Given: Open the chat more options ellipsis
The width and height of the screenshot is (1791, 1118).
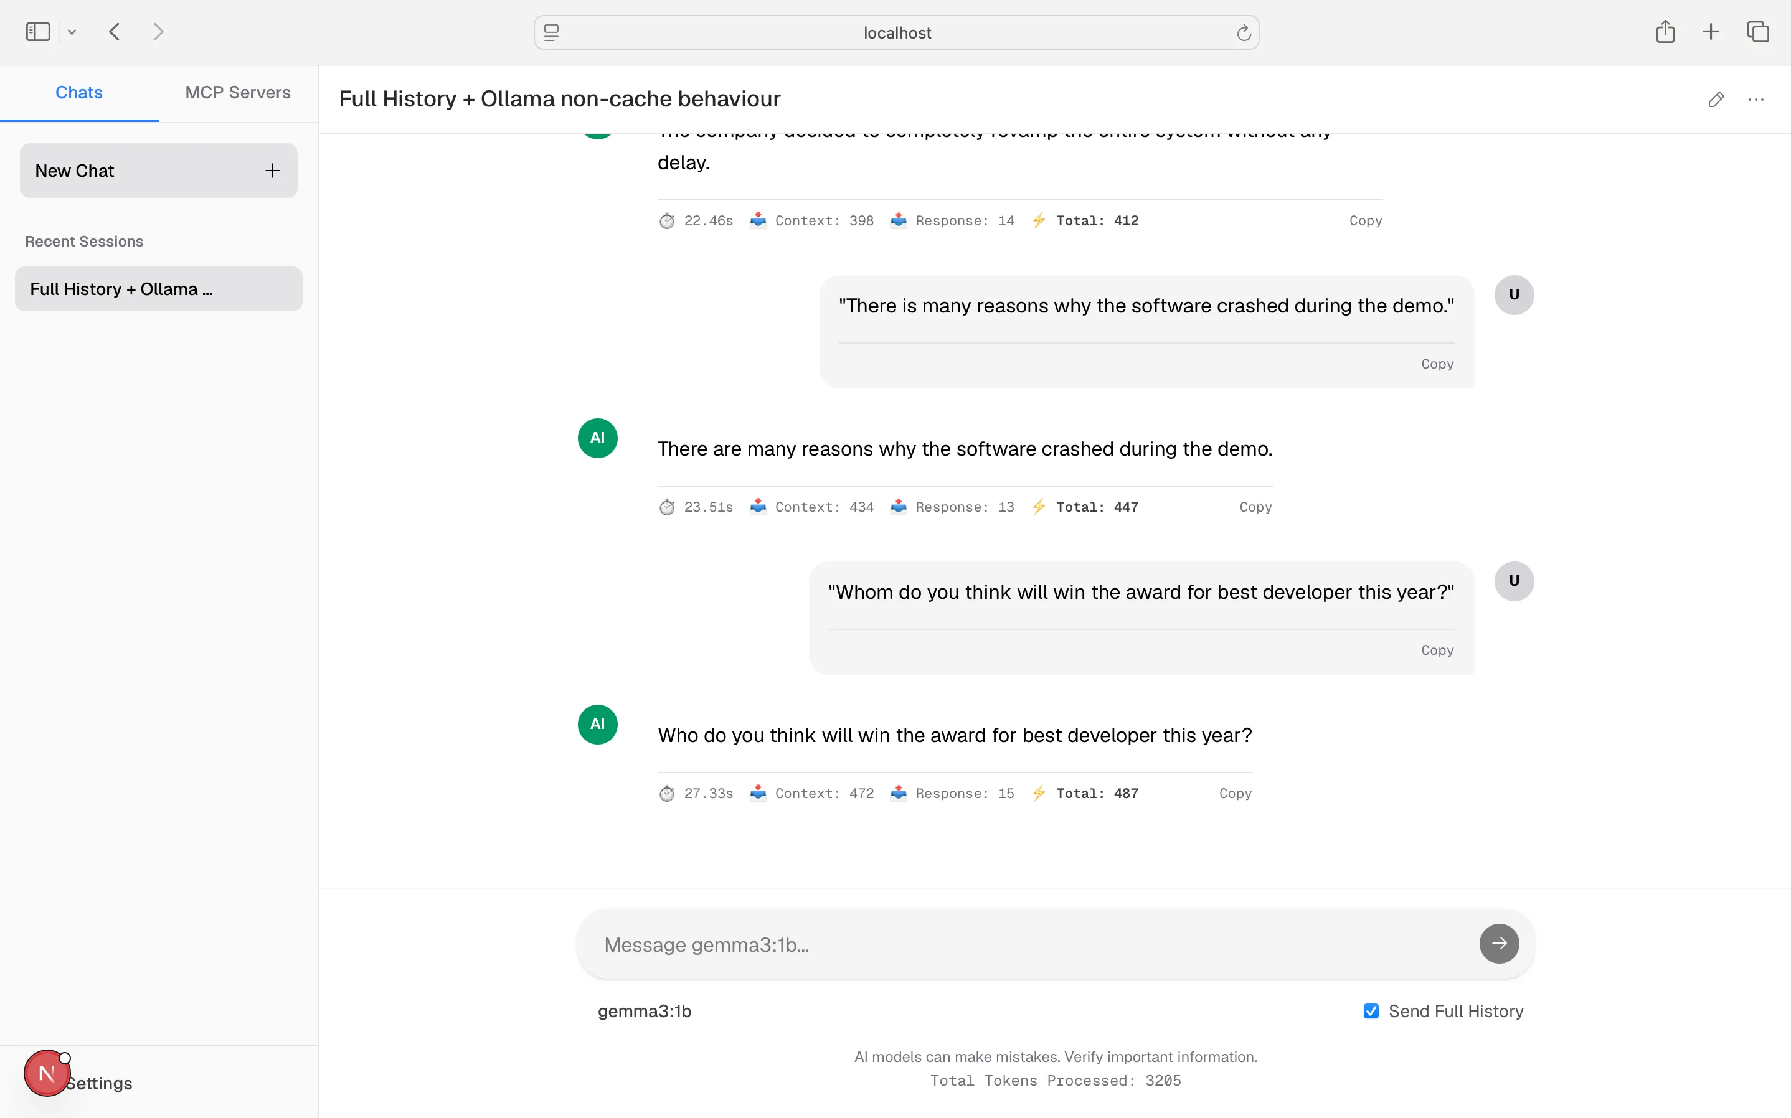Looking at the screenshot, I should (x=1756, y=99).
